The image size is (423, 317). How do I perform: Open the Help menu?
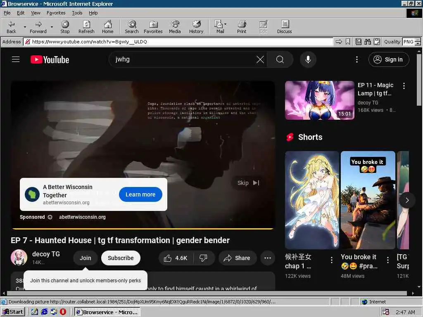93,13
